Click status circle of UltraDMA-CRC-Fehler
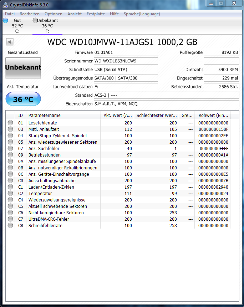Screen dimensions: 244x307 (x=10, y=219)
